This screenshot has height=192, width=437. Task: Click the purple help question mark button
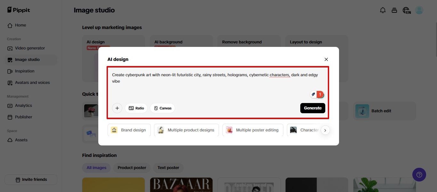click(x=419, y=174)
